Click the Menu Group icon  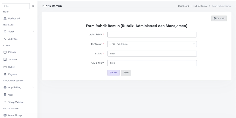click(x=5, y=115)
